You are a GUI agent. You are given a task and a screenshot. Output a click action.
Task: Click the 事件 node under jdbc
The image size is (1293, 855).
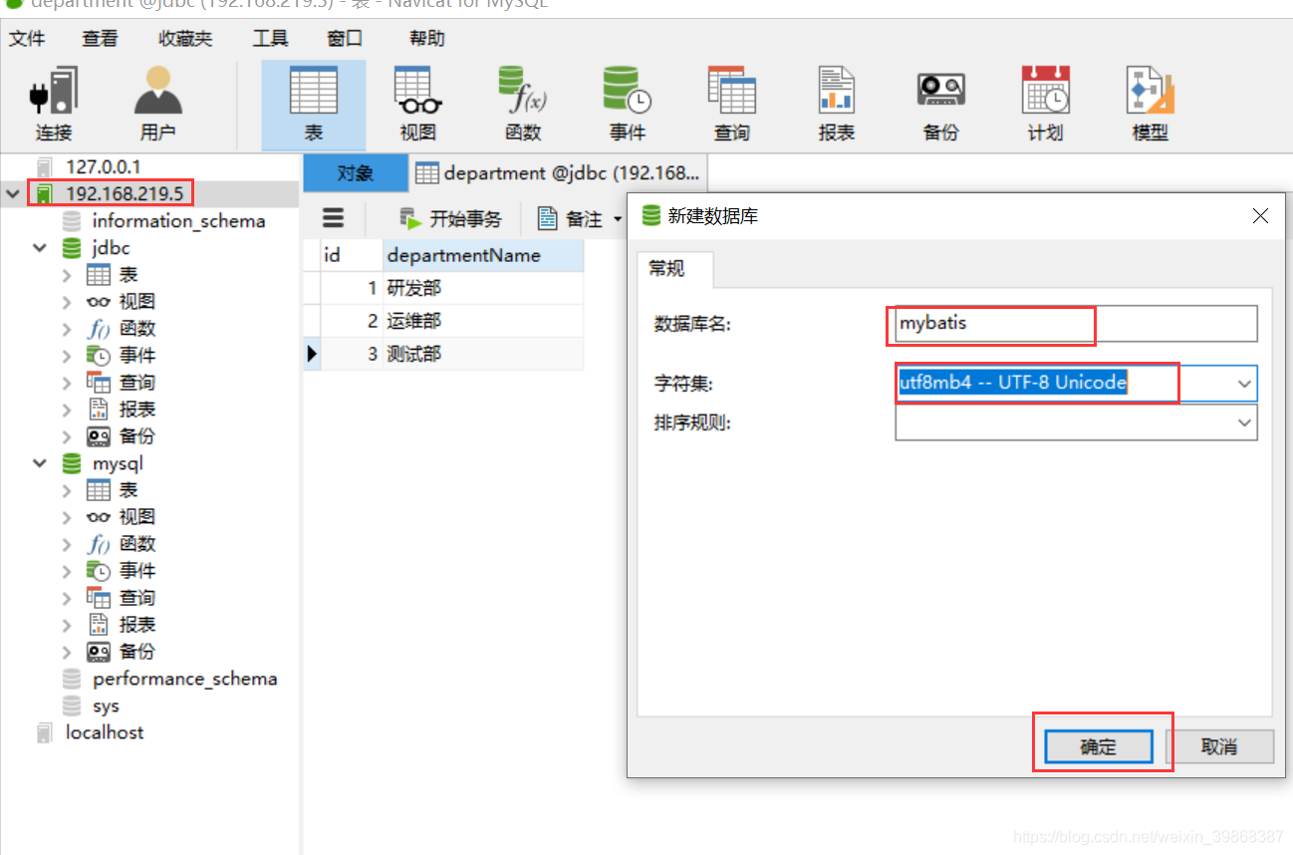[x=136, y=355]
